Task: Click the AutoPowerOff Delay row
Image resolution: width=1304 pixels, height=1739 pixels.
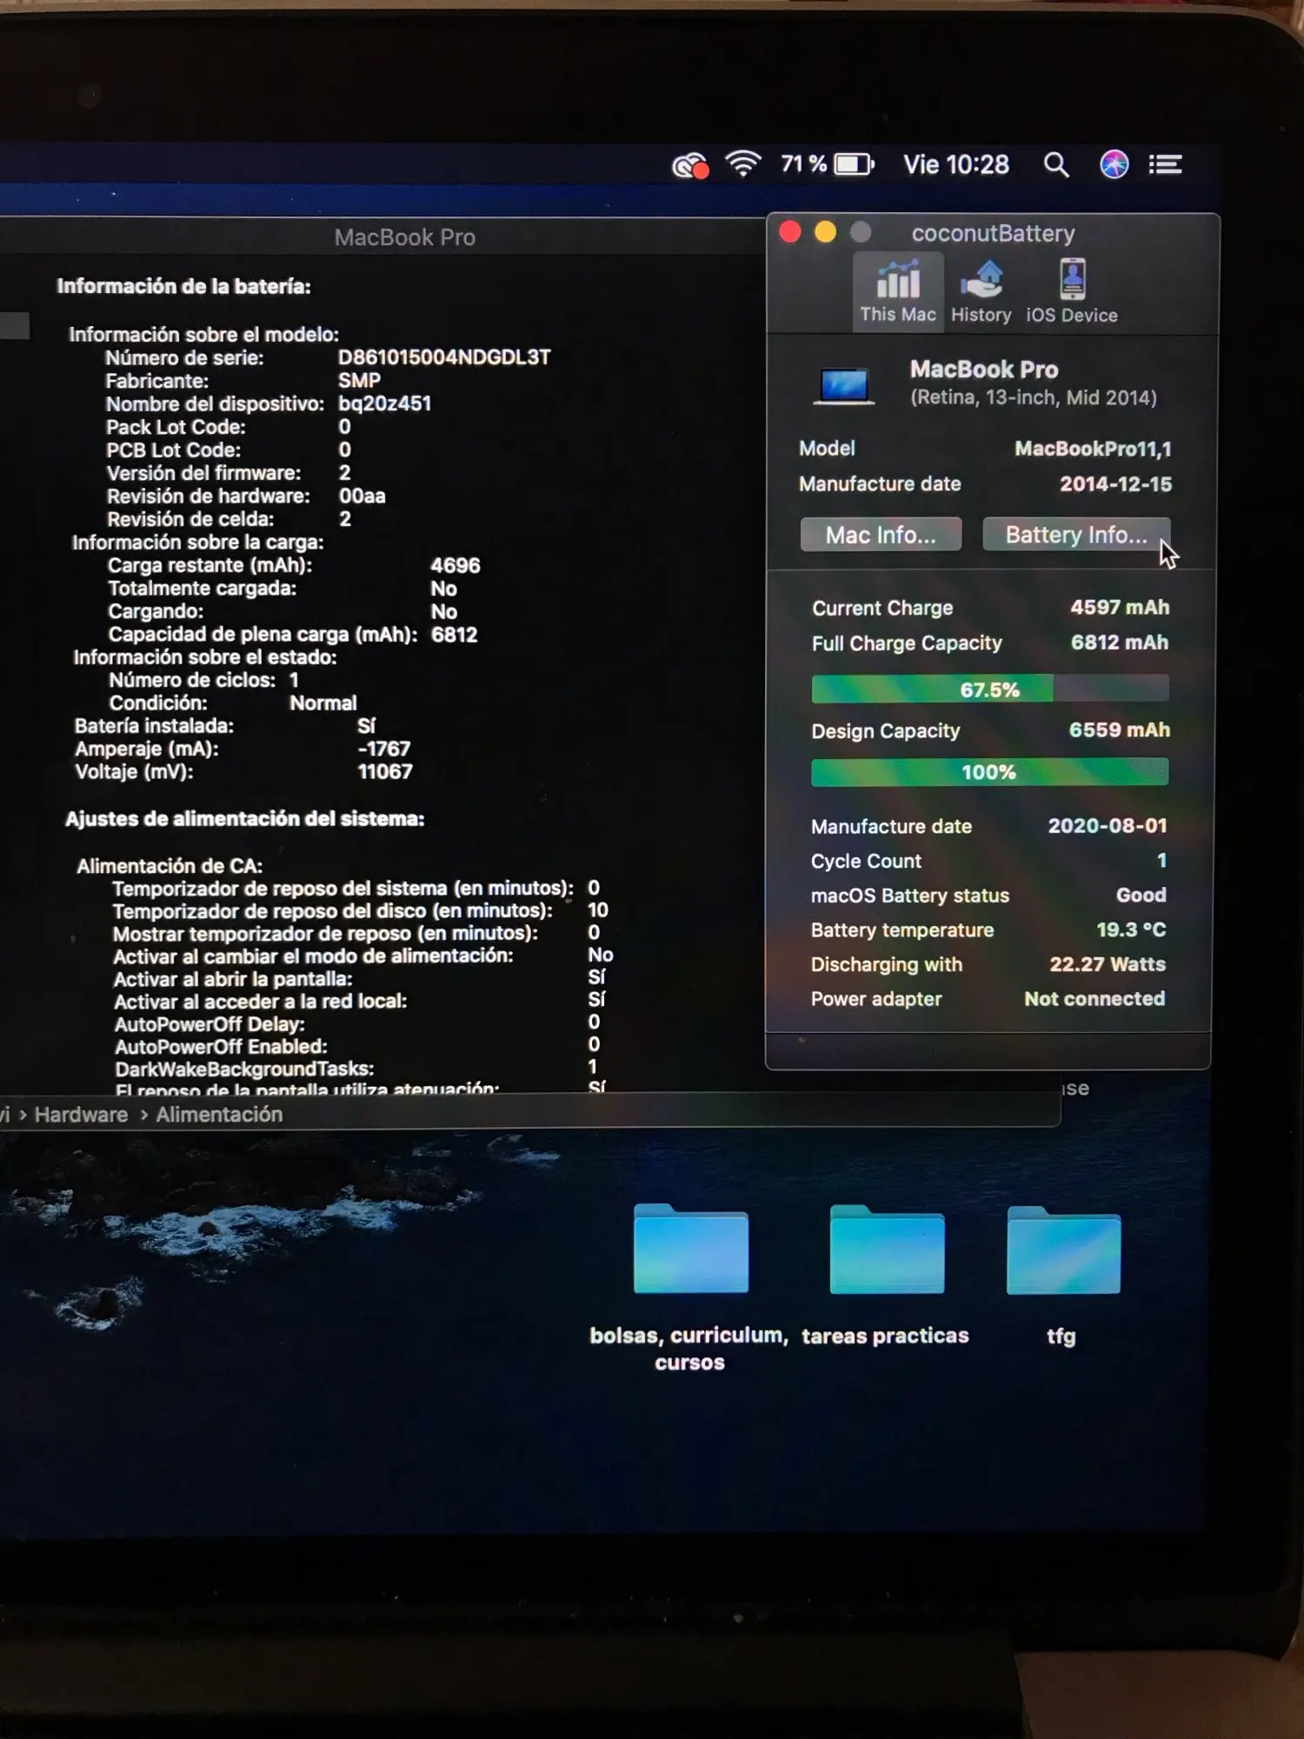Action: tap(357, 1023)
